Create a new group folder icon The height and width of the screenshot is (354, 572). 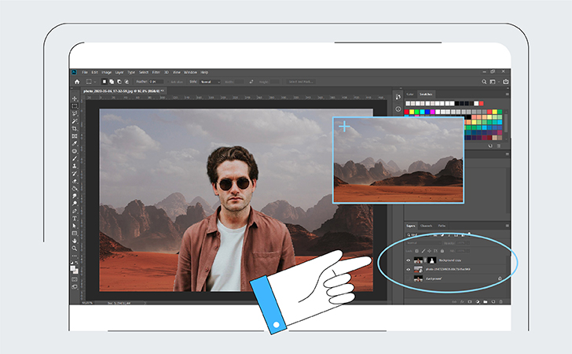coord(486,302)
